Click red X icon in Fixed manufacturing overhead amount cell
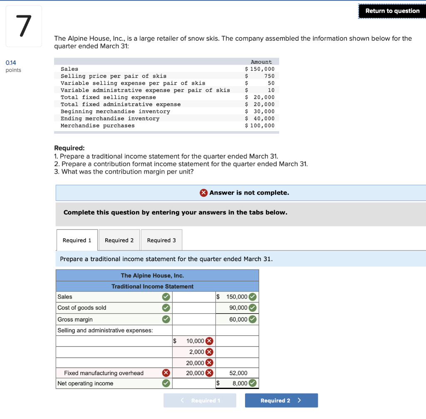426x419 pixels. [x=209, y=373]
